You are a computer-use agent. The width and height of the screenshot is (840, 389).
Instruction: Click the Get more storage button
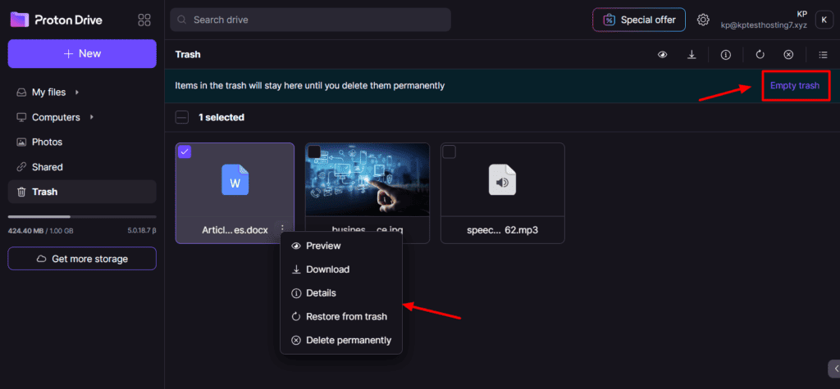click(x=82, y=259)
